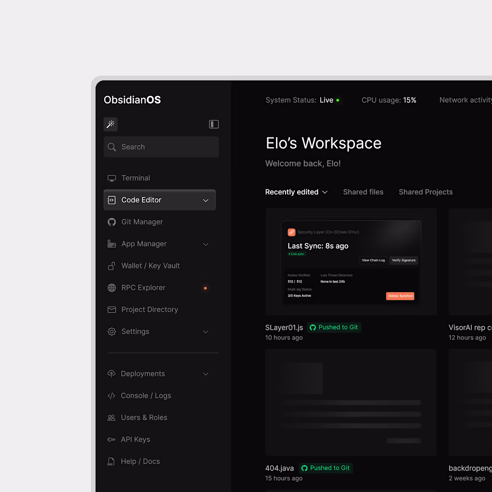The height and width of the screenshot is (492, 492).
Task: Open the Recently edited dropdown chevron
Action: pyautogui.click(x=325, y=192)
